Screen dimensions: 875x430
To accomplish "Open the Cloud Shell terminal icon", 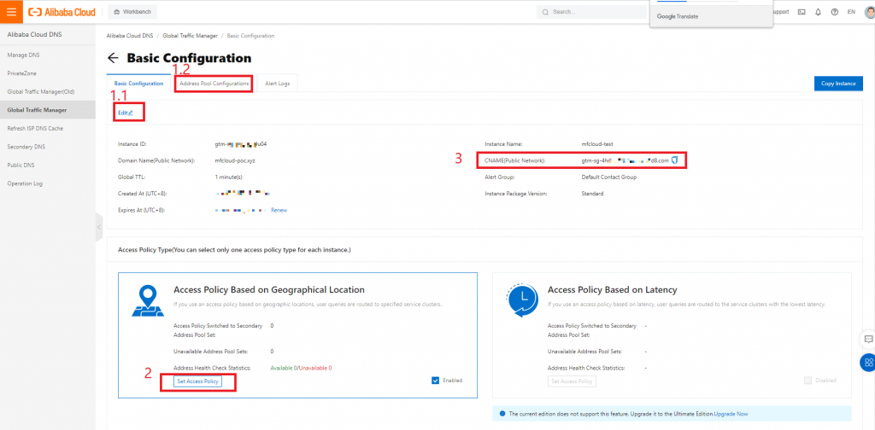I will tap(802, 12).
